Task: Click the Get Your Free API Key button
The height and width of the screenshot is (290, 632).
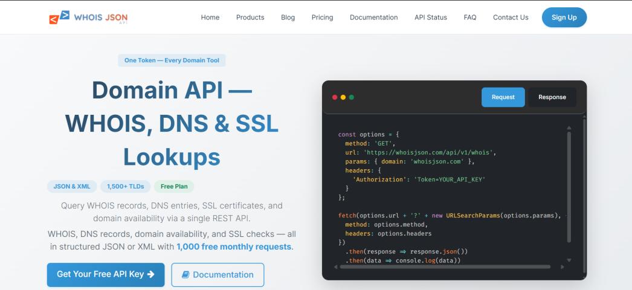Action: [x=106, y=274]
